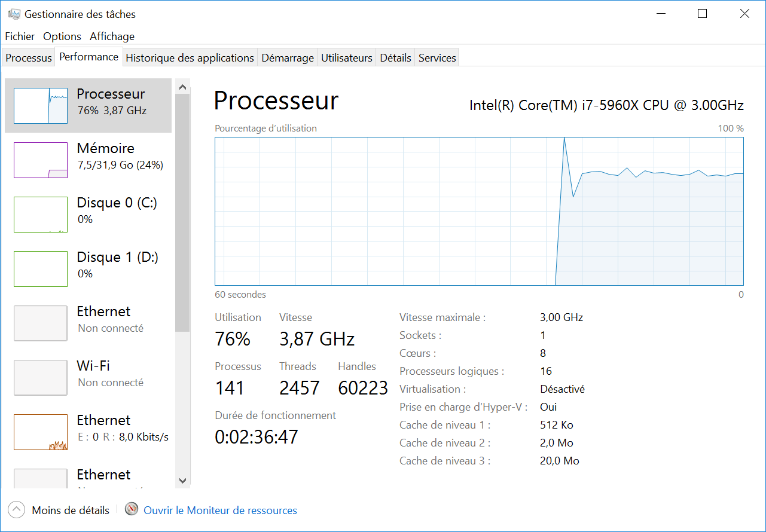Click the uptime value 0:02:36:47
Image resolution: width=766 pixels, height=532 pixels.
257,438
